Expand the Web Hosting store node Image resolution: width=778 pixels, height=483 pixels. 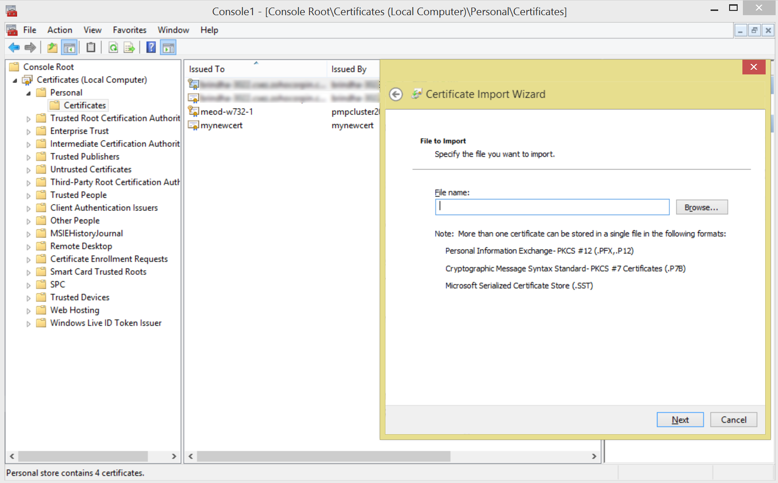[28, 311]
